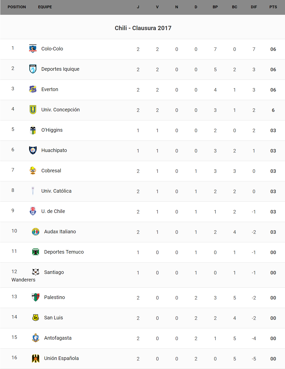The width and height of the screenshot is (285, 369).
Task: Click the PTS column header
Action: pyautogui.click(x=273, y=7)
